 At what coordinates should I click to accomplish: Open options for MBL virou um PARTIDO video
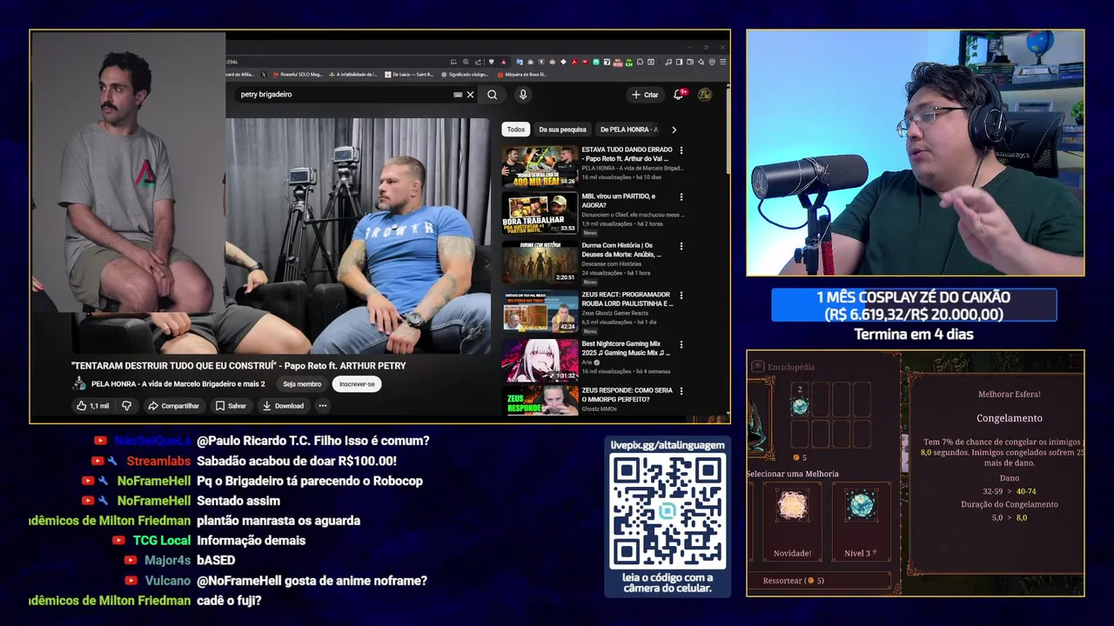click(681, 197)
